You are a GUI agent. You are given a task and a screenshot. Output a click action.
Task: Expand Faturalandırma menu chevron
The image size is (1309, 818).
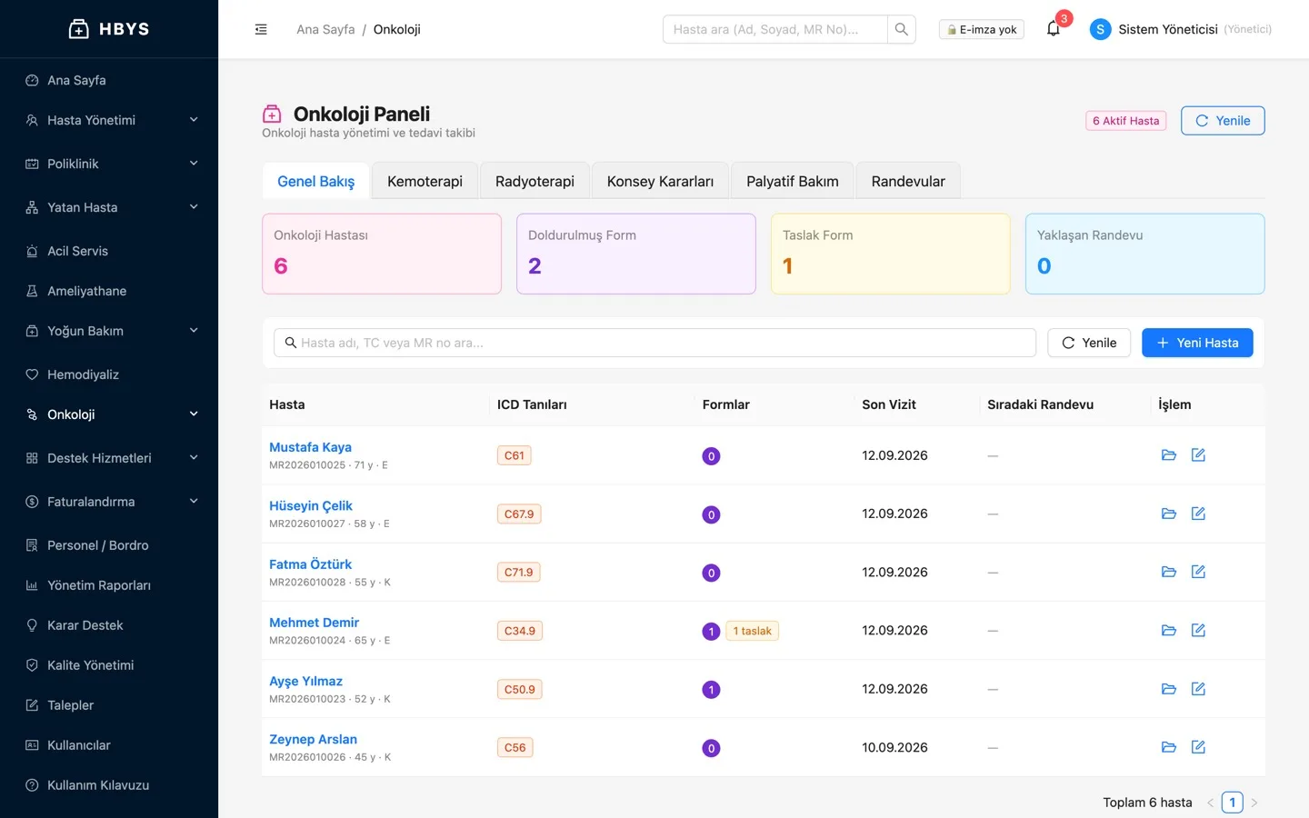coord(194,502)
